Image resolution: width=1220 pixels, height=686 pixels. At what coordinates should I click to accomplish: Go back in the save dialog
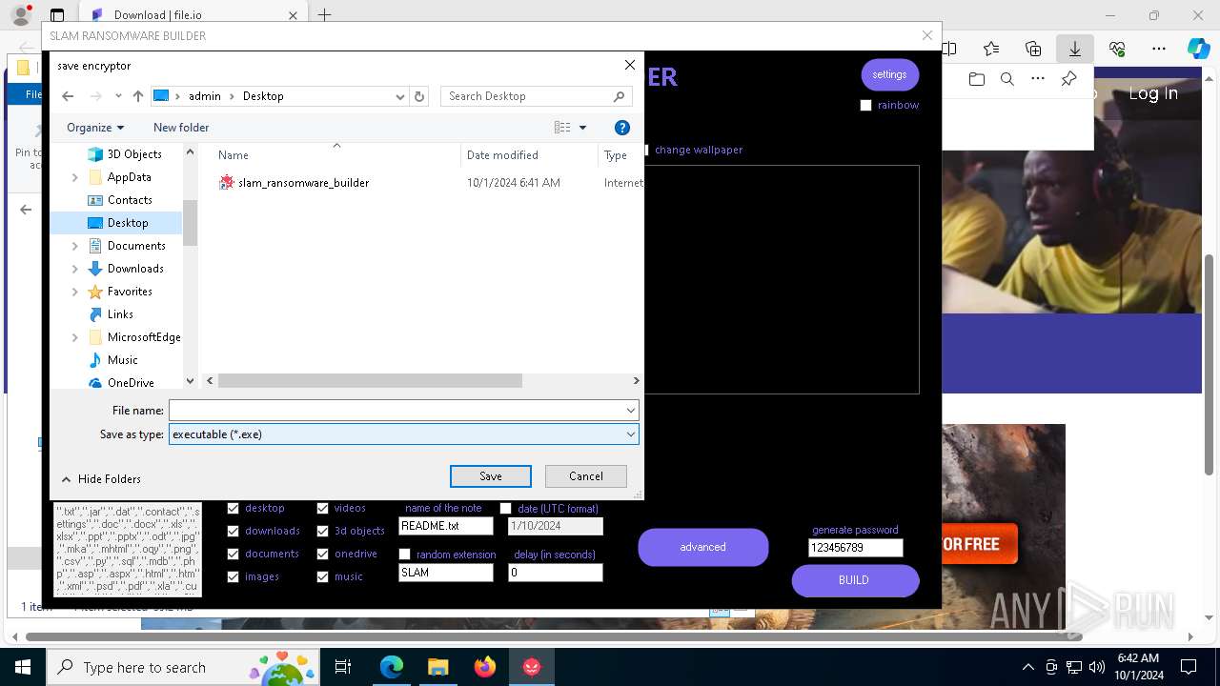tap(68, 96)
